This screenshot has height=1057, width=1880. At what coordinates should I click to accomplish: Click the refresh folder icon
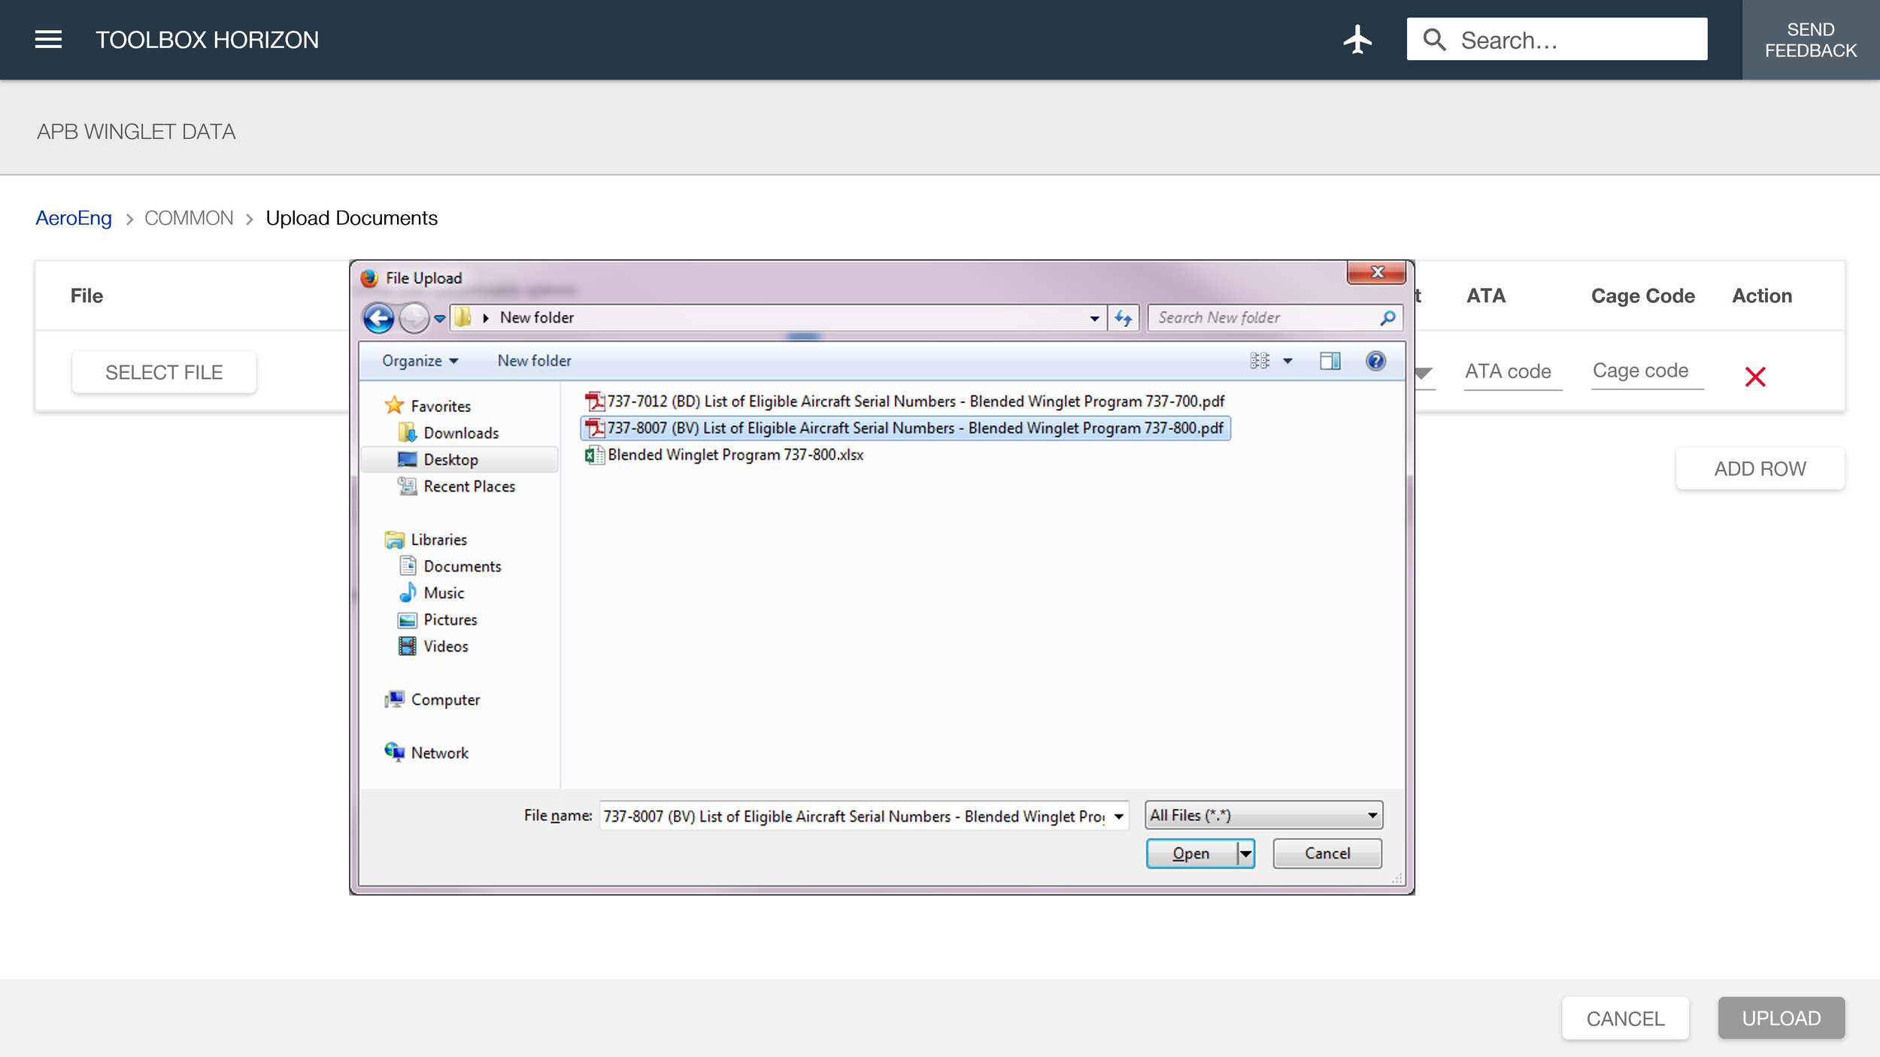tap(1123, 318)
